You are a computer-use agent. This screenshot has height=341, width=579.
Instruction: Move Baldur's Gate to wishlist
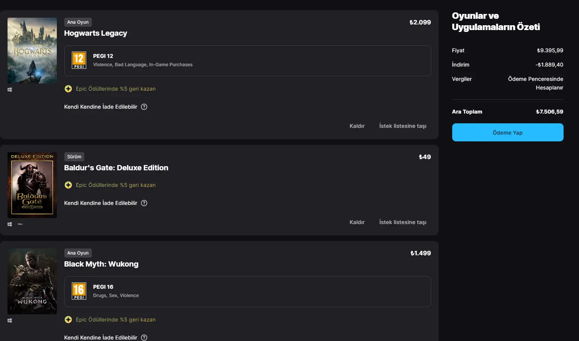click(x=403, y=222)
